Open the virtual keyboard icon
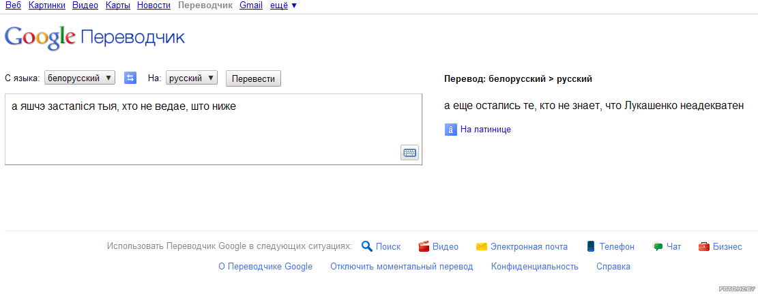This screenshot has height=294, width=758. 409,152
